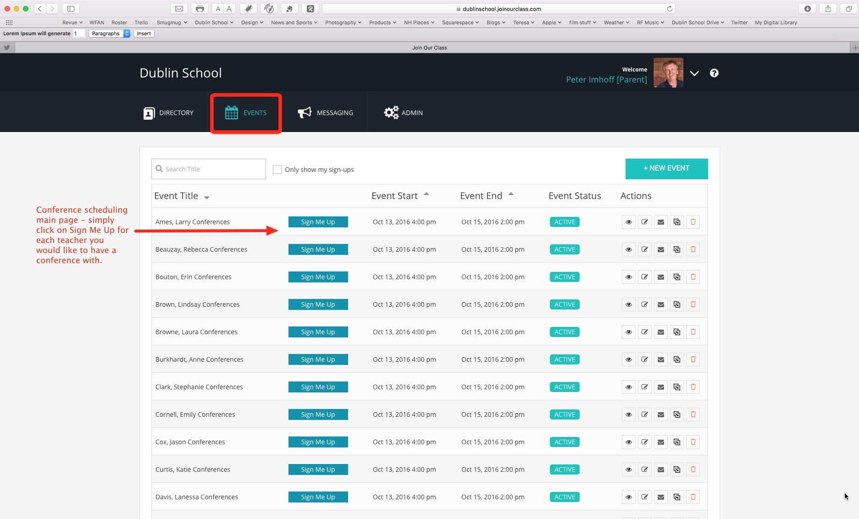Open the Photography bookmarks folder
Viewport: 859px width, 519px height.
point(343,22)
